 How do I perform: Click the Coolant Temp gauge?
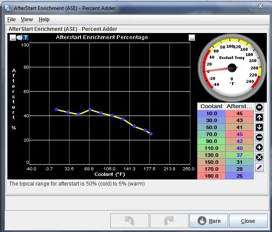(x=232, y=68)
